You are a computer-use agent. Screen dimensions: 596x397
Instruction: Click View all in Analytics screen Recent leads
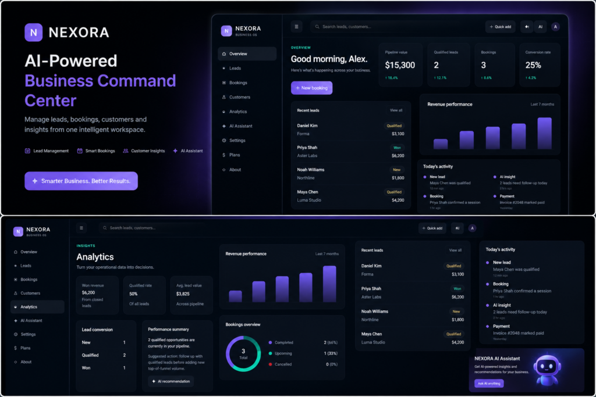455,250
